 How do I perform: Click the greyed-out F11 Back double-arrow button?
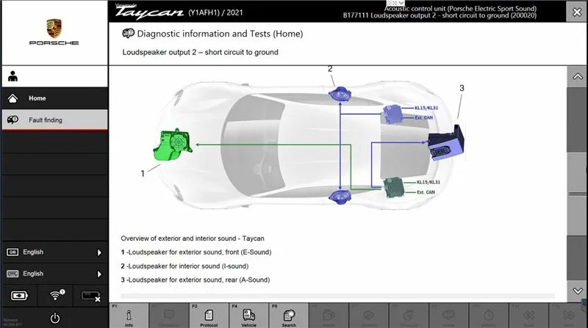click(528, 316)
